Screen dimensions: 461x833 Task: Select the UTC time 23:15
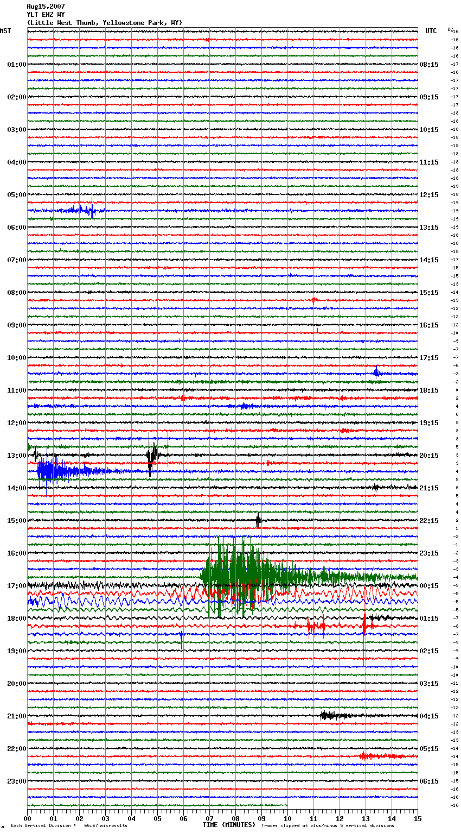429,553
